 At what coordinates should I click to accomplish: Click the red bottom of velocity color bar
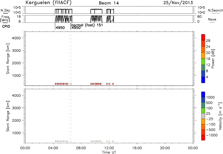click(x=203, y=138)
